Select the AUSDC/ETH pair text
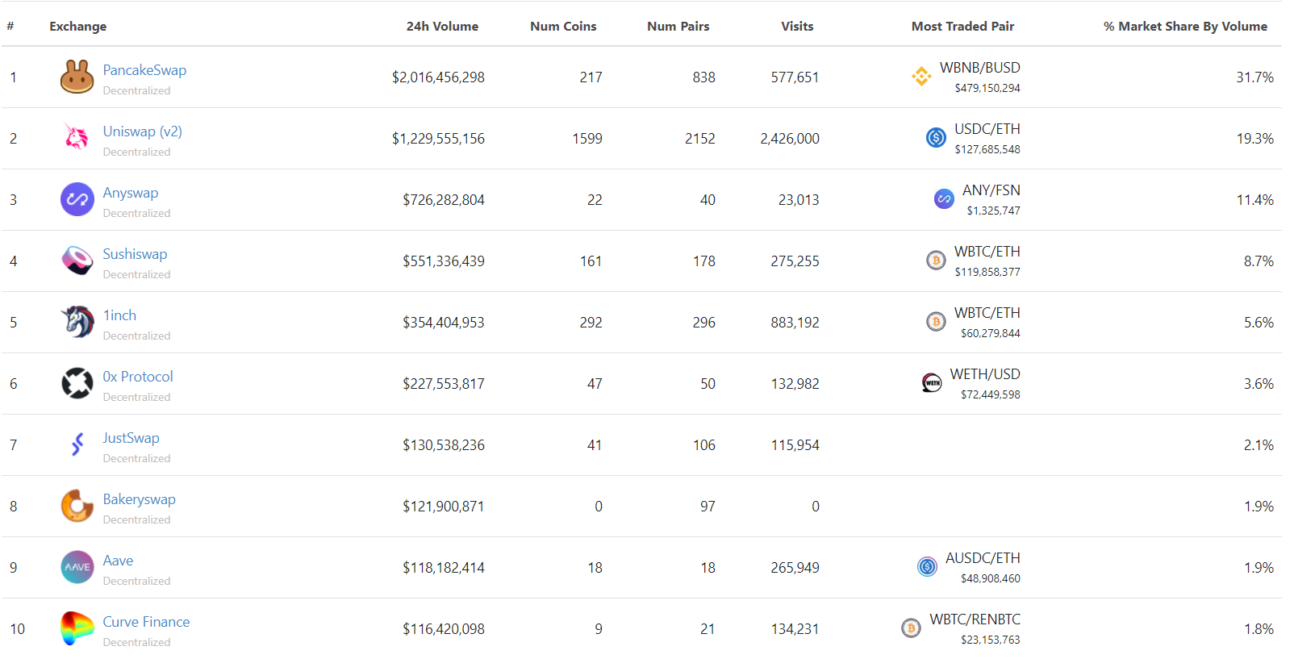The width and height of the screenshot is (1315, 659). tap(983, 558)
